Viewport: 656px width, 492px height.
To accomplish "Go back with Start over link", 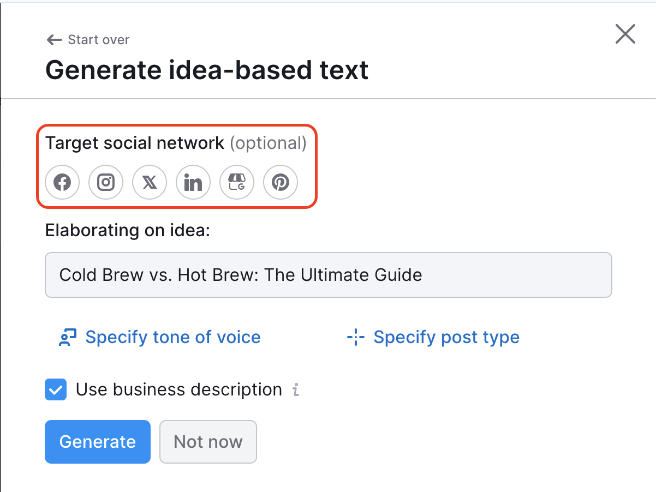I will coord(88,40).
